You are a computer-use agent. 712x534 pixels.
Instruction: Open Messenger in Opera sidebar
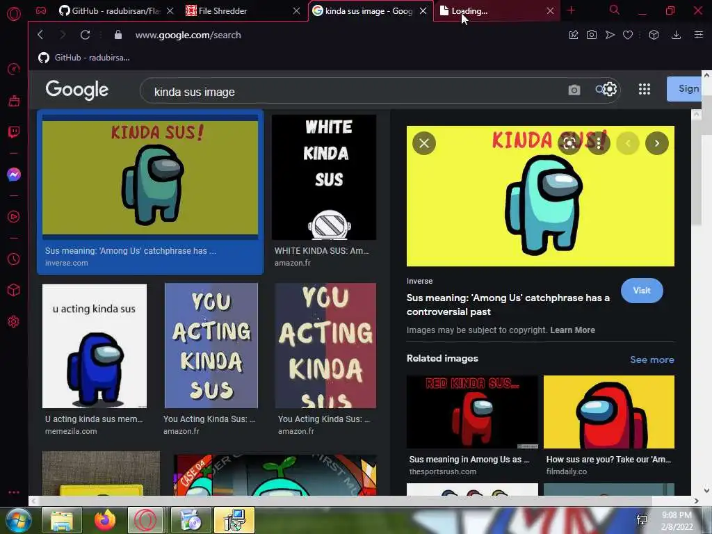(14, 175)
